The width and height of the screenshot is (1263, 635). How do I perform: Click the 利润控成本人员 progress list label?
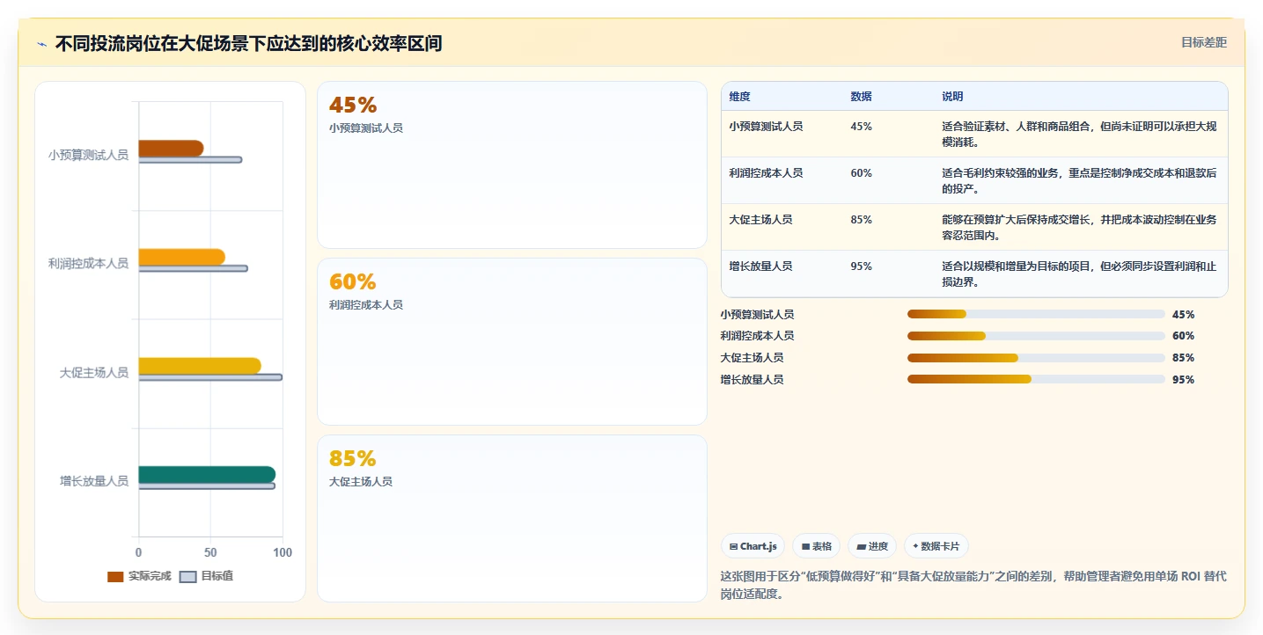click(x=757, y=336)
